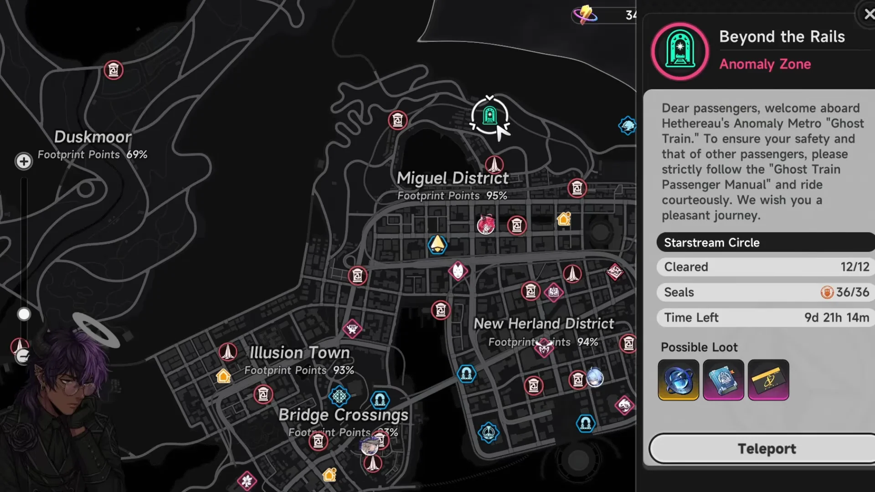Click the pink shop diamond near Illusion Town
875x492 pixels.
(352, 329)
